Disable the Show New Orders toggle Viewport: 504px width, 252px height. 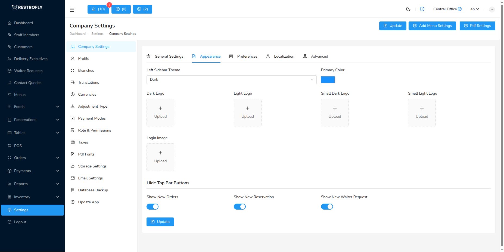point(153,207)
